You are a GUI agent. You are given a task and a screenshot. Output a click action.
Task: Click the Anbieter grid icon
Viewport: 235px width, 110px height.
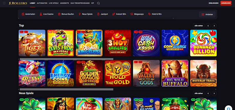click(203, 14)
